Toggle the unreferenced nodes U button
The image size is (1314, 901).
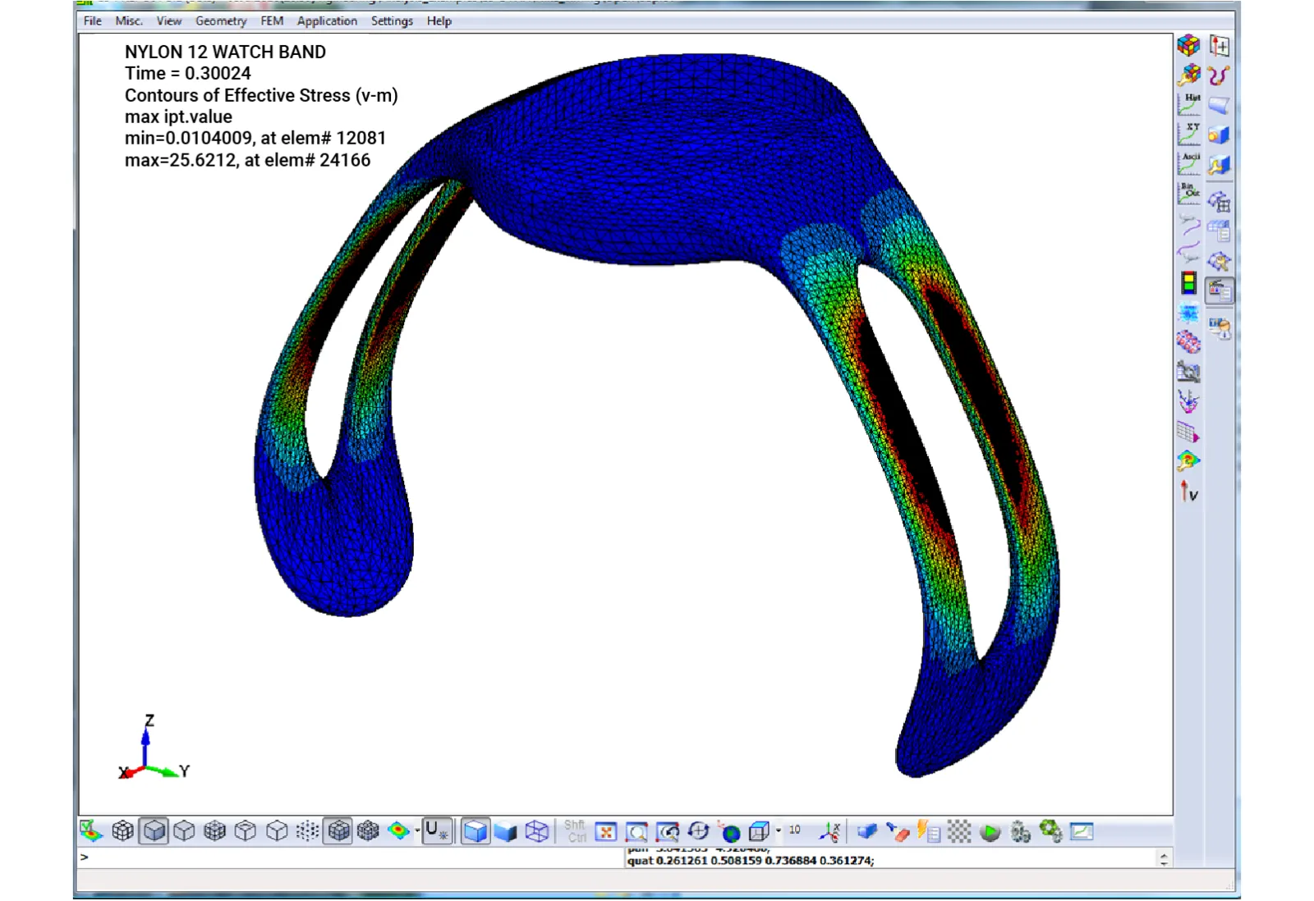click(437, 831)
